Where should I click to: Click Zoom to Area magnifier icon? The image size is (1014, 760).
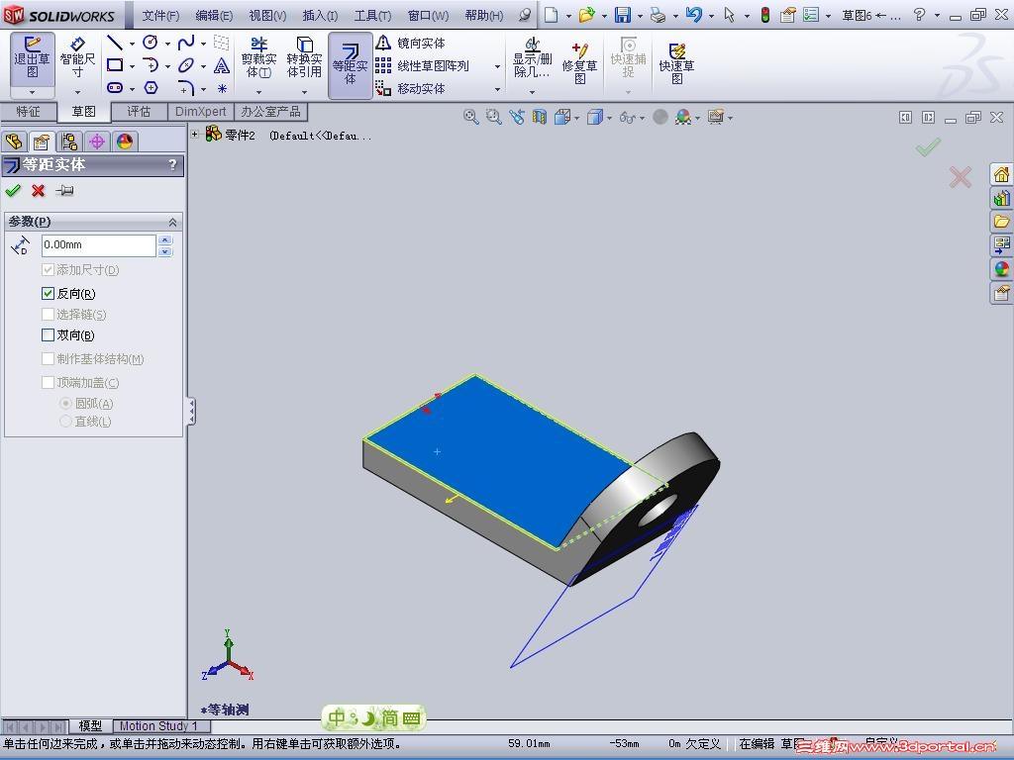click(493, 117)
